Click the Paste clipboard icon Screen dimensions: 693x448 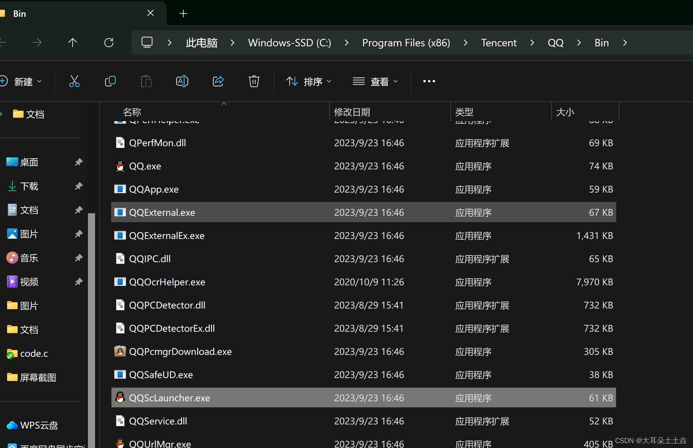(x=146, y=81)
